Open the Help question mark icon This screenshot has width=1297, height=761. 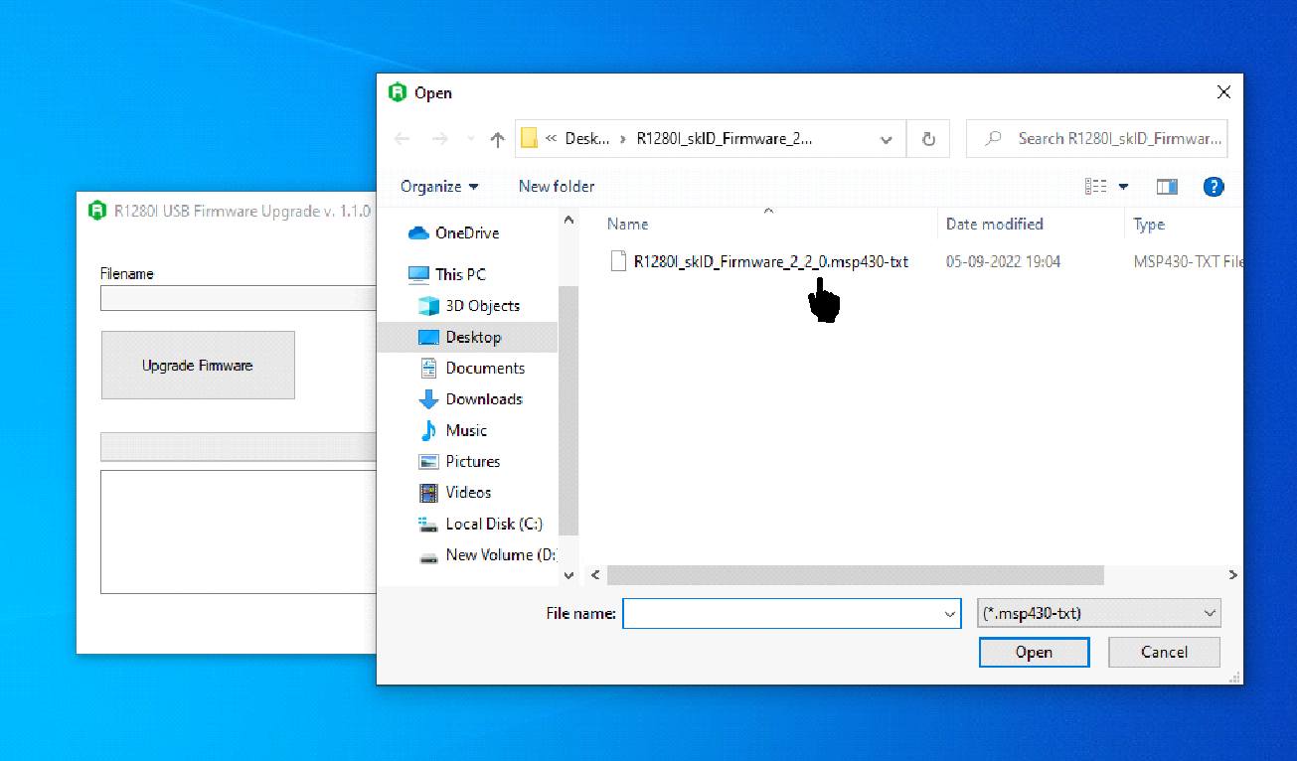(x=1213, y=187)
